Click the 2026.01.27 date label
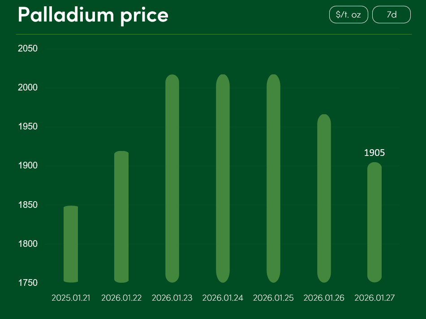This screenshot has width=426, height=319. click(x=374, y=298)
